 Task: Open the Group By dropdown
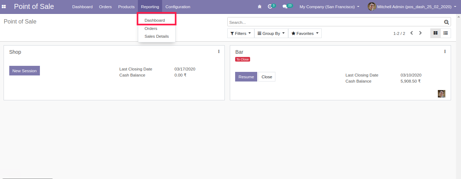271,33
